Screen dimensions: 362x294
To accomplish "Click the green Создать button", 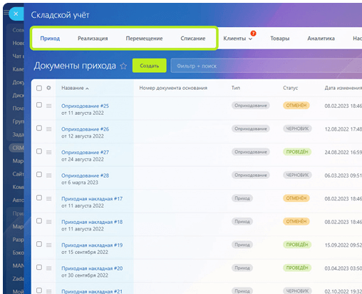I will [x=150, y=66].
